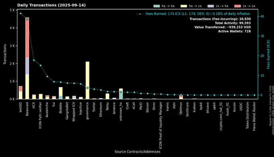This screenshot has width=274, height=157.
Task: Click the 'Blobble' x-axis label
Action: (x=60, y=108)
